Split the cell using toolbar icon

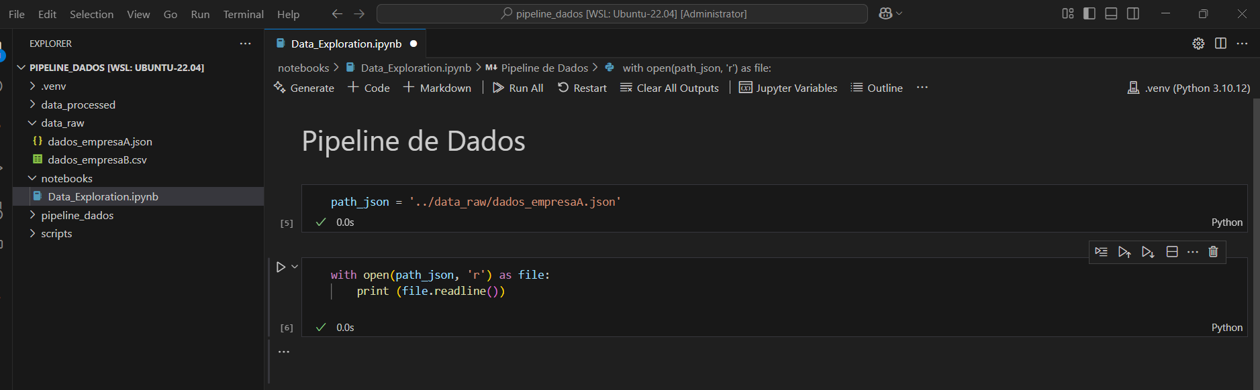click(1172, 252)
